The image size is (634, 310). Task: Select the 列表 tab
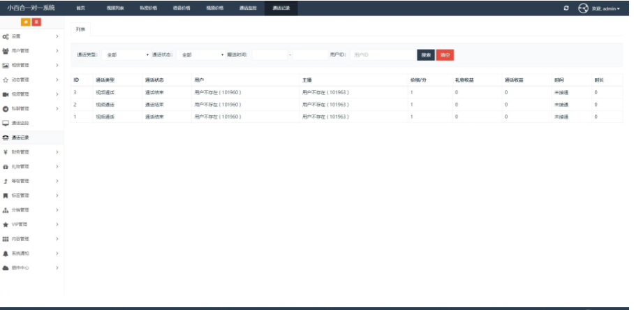80,29
